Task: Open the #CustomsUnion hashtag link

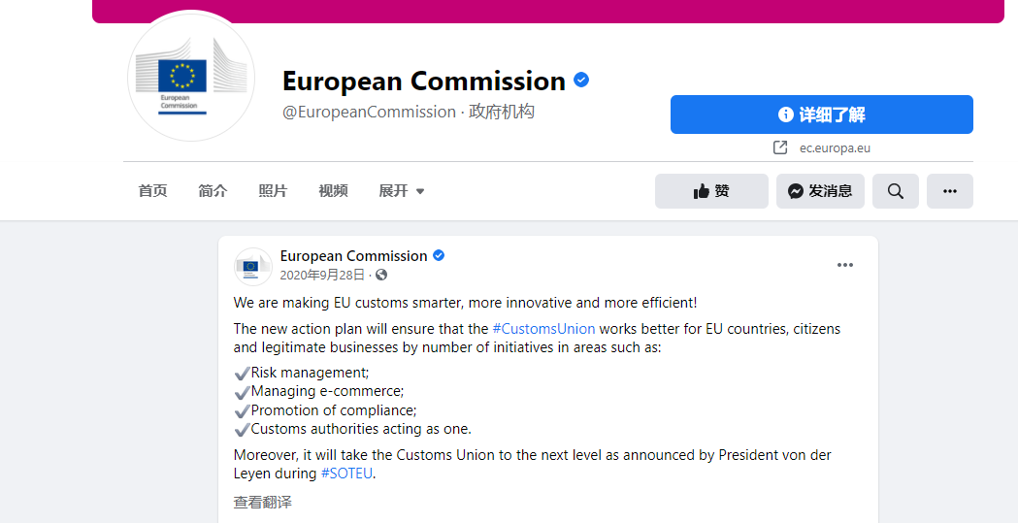Action: (x=543, y=329)
